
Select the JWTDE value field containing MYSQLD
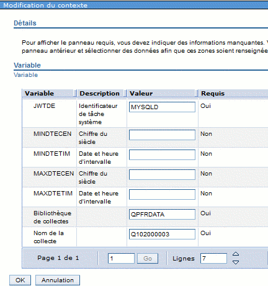(x=162, y=107)
